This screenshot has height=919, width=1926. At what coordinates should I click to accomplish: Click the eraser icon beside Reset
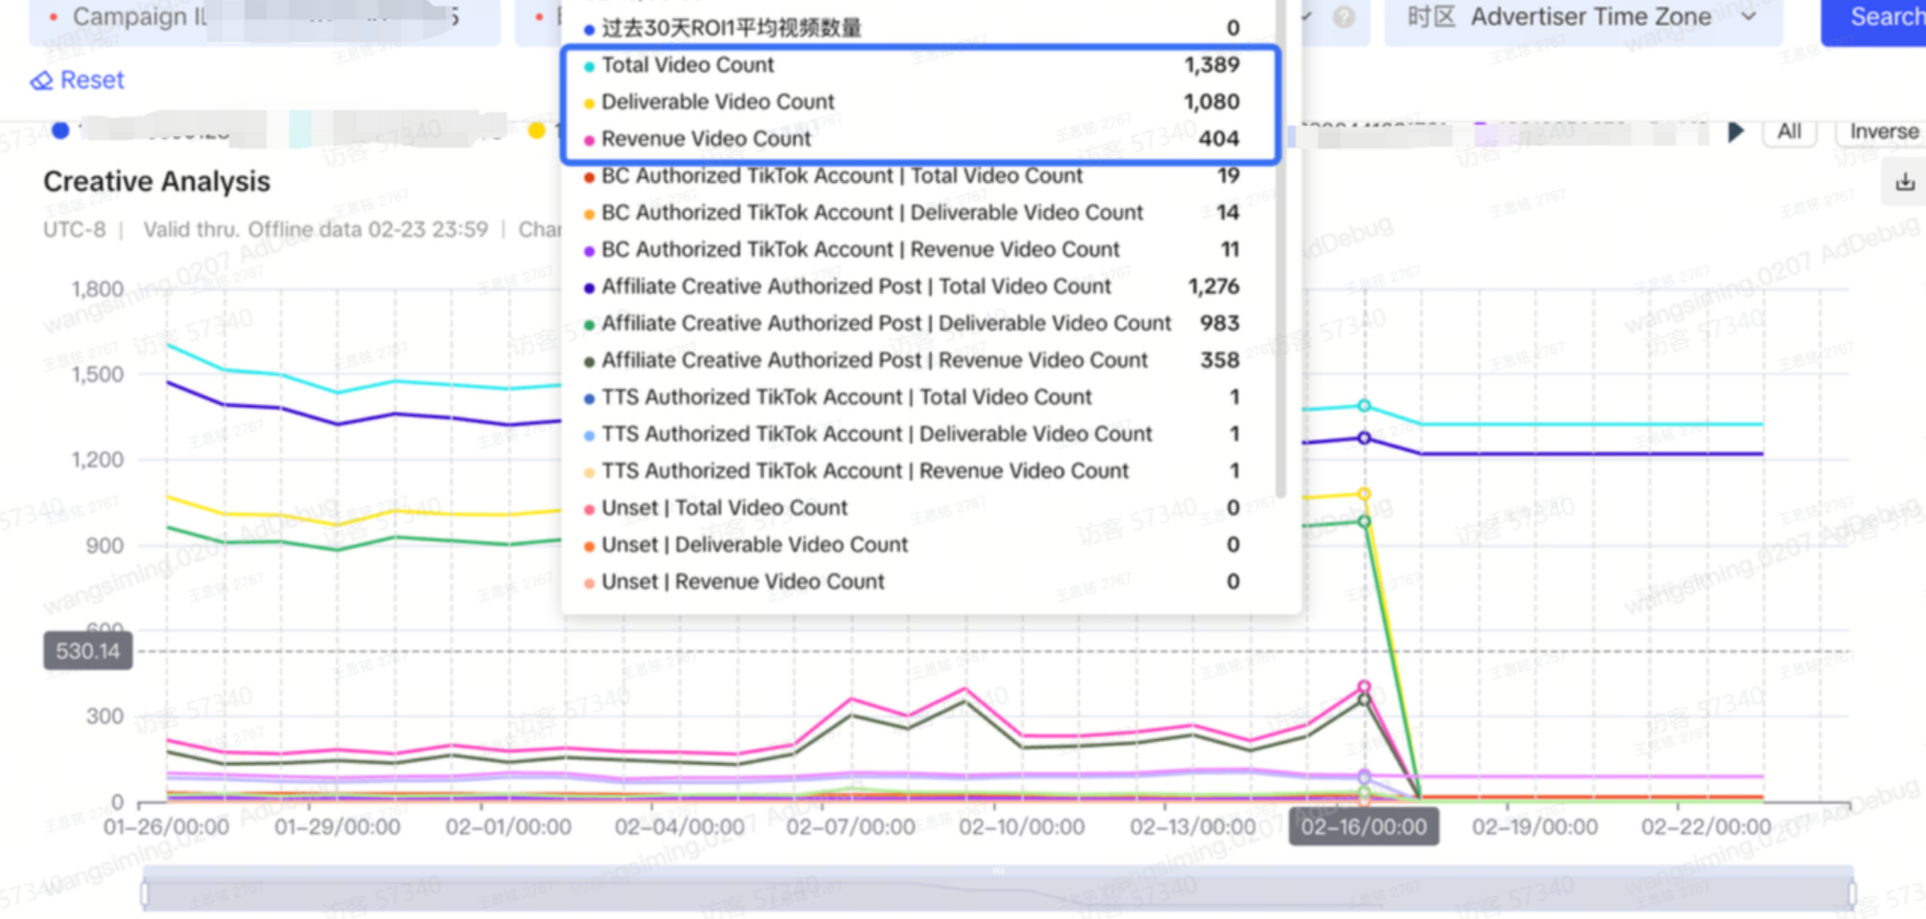41,81
